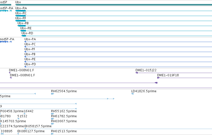Open the RH62564.5prime EST label
The image size is (212, 135).
[x=64, y=91]
